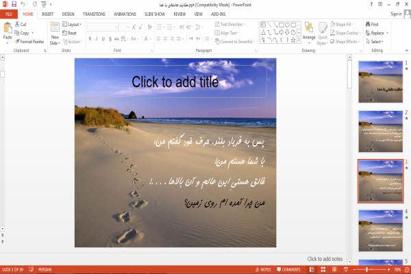Select the rectangle shape in shapes gallery
Image resolution: width=411 pixels, height=274 pixels.
[x=282, y=25]
